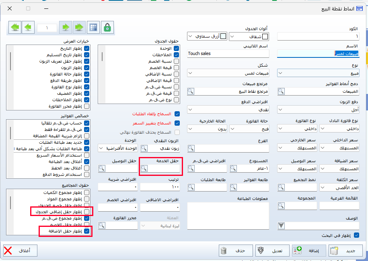
Task: Click magnifier beside الزبون النقدي field
Action: point(144,148)
